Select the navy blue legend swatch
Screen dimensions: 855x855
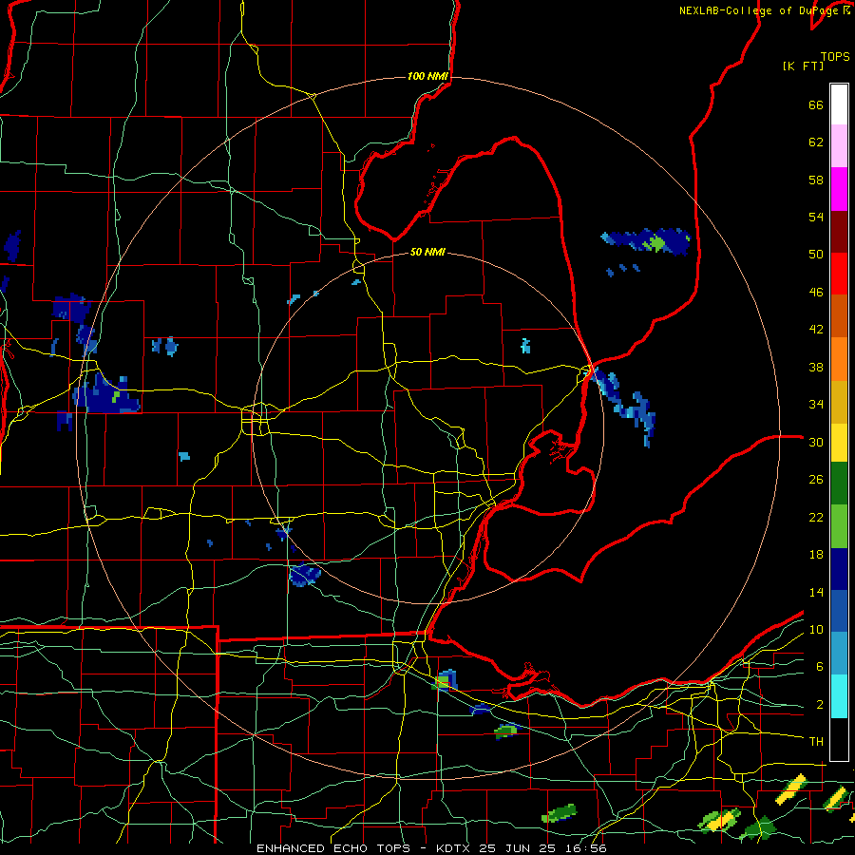click(x=839, y=569)
